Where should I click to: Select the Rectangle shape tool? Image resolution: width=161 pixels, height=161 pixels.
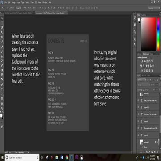click(x=2, y=98)
